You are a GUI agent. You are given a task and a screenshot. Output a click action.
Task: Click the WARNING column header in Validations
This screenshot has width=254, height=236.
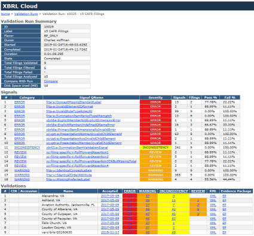(148, 191)
